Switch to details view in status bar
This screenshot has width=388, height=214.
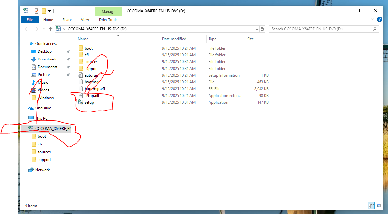click(x=371, y=206)
